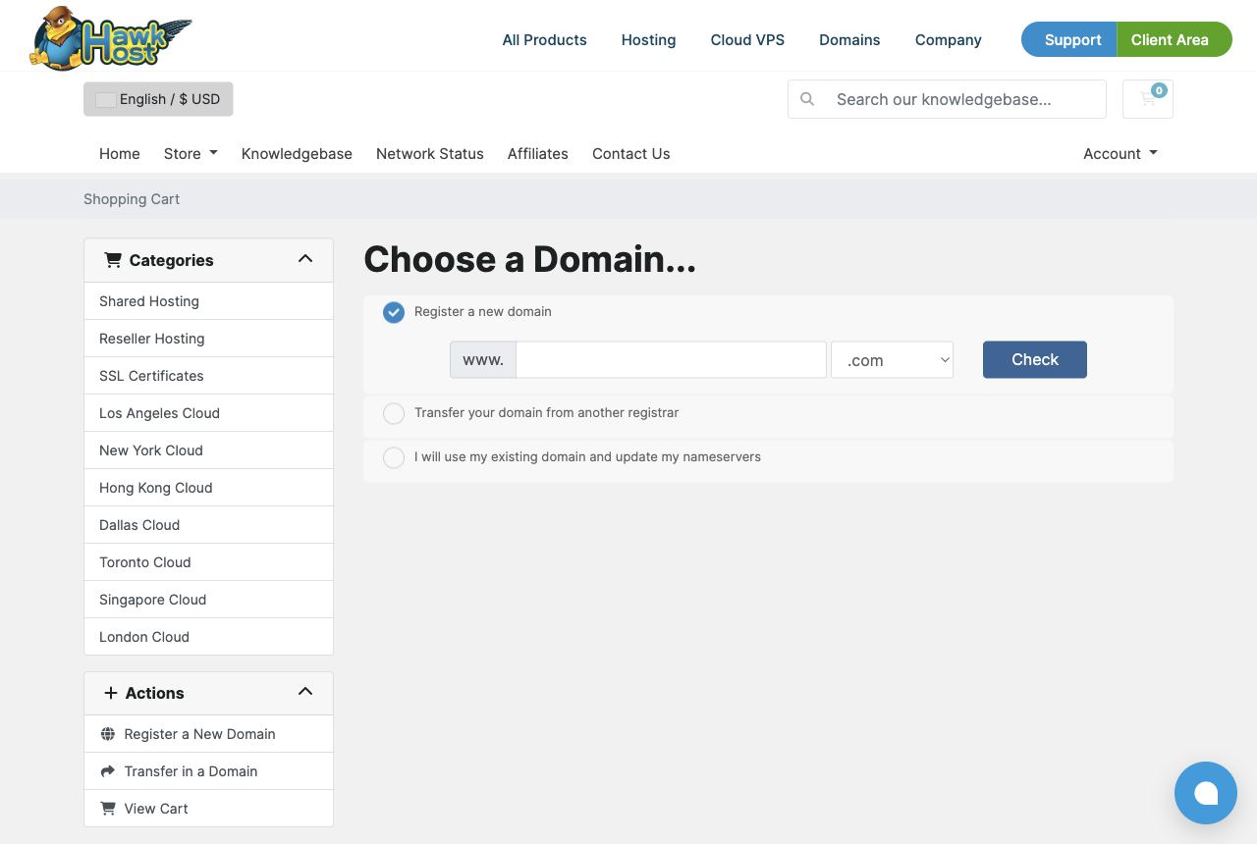Click the globe icon beside Register a New Domain
Image resolution: width=1257 pixels, height=844 pixels.
point(108,734)
